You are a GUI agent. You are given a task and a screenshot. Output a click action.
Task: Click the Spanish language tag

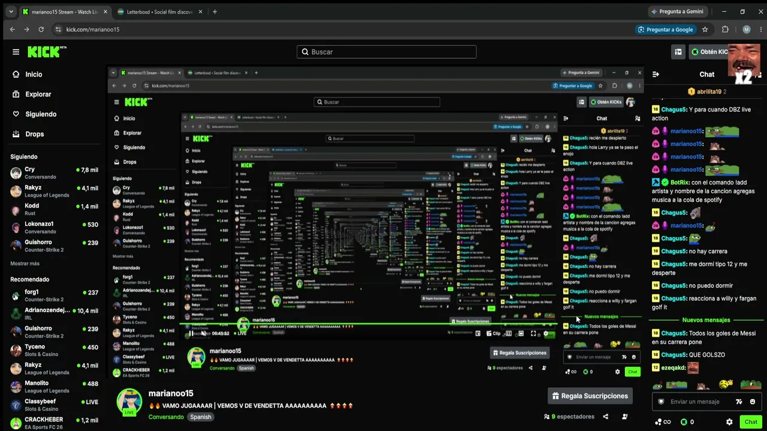[201, 417]
